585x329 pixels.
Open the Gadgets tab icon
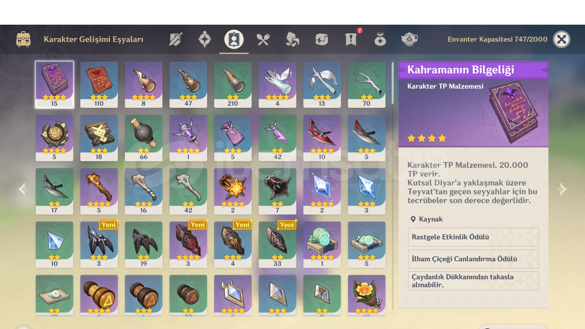coord(321,39)
